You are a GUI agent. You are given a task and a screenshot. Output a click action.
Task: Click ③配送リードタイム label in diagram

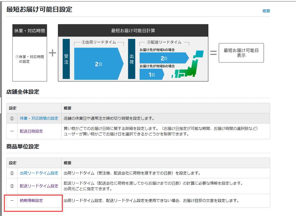coord(164,42)
